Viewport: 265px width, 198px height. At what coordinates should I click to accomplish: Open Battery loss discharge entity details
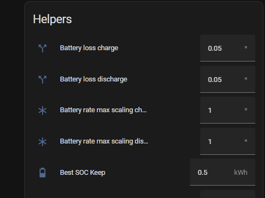(x=93, y=79)
